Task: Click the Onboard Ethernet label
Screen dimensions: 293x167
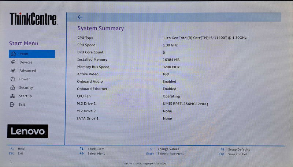Action: 92,89
